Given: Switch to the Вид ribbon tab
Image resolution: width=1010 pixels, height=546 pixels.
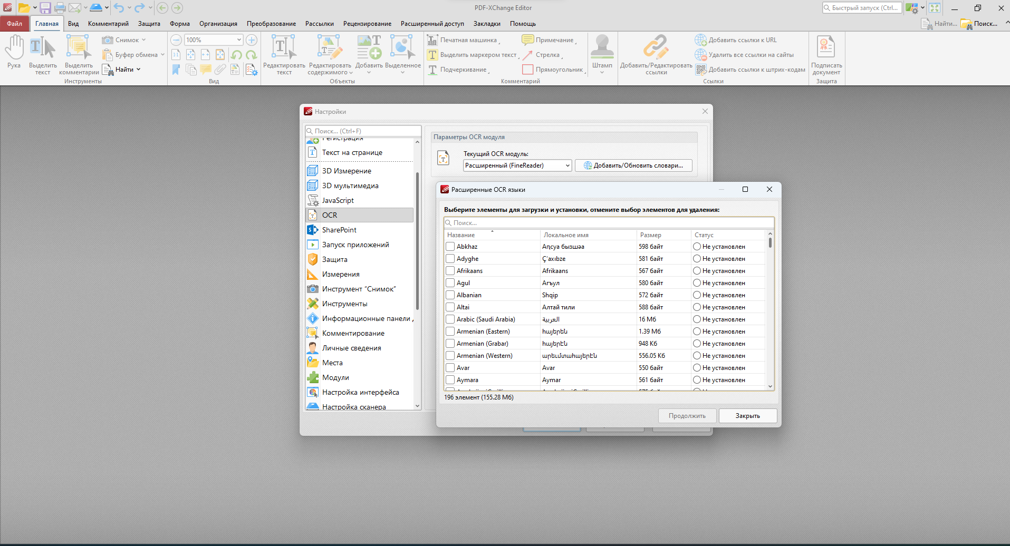Looking at the screenshot, I should (x=73, y=24).
